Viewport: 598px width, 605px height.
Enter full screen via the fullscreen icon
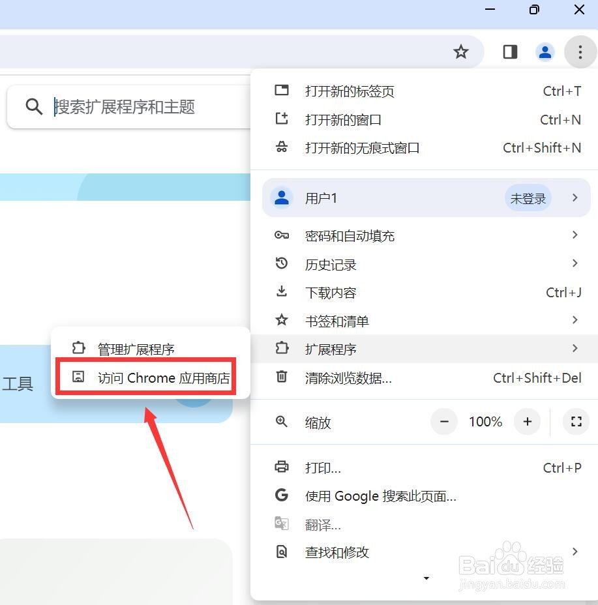point(576,422)
